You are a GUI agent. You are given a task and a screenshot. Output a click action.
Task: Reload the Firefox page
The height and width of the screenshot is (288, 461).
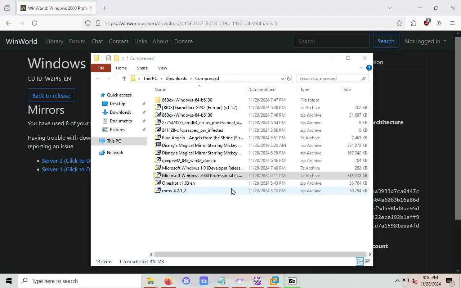(x=35, y=23)
